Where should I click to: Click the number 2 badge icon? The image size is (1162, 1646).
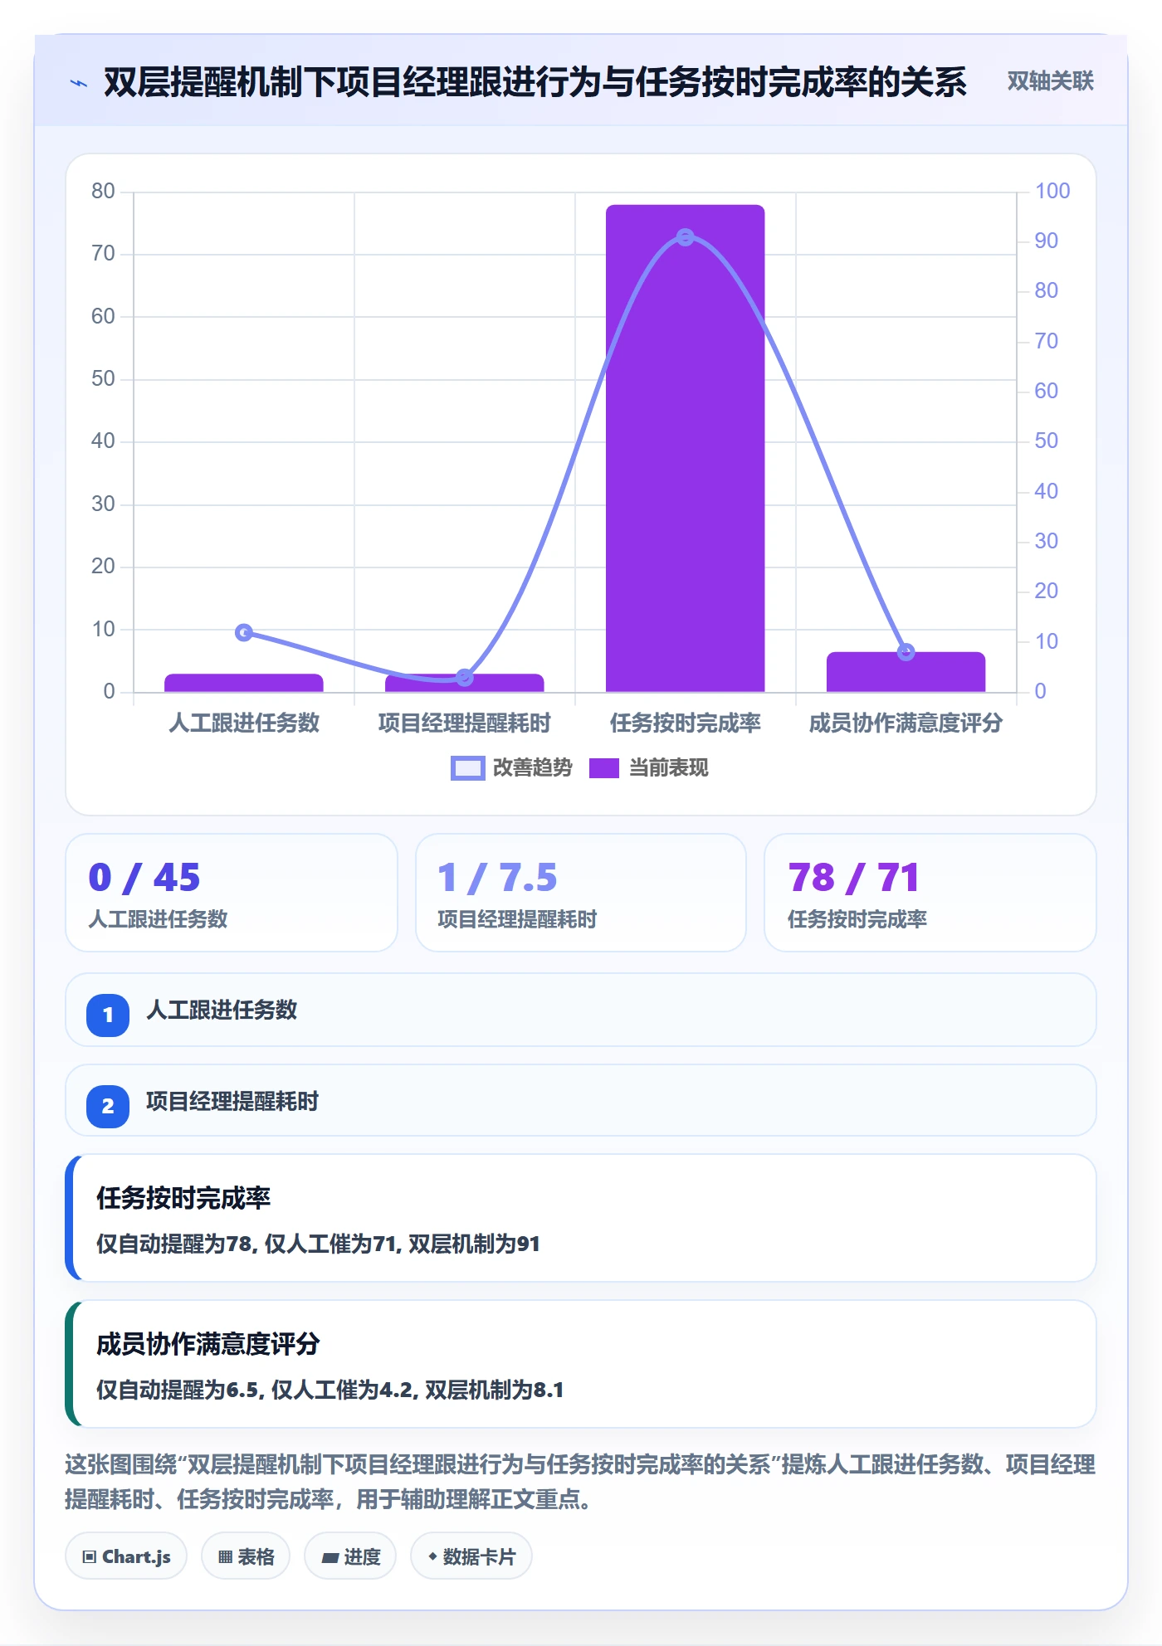(108, 1106)
